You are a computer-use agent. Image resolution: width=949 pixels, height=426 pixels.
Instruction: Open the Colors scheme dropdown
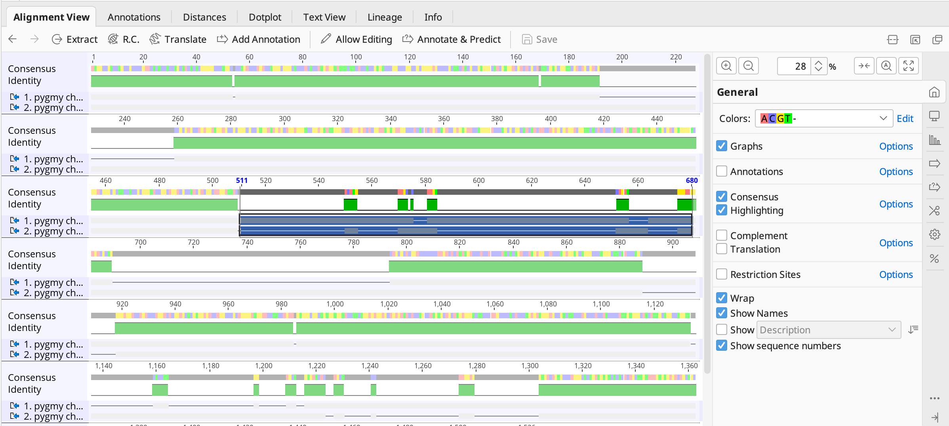point(823,118)
